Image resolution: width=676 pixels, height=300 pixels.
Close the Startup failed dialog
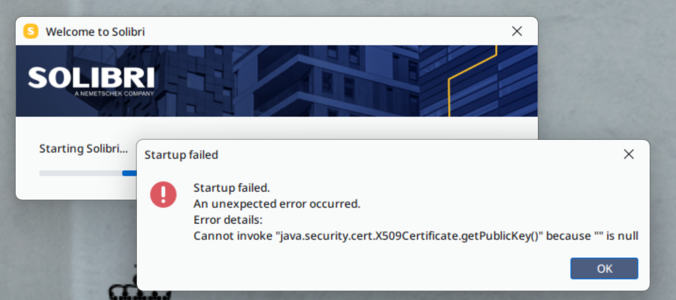[629, 154]
